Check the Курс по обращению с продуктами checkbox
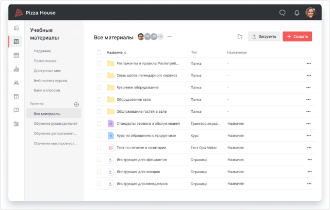The width and height of the screenshot is (330, 210). tap(99, 136)
